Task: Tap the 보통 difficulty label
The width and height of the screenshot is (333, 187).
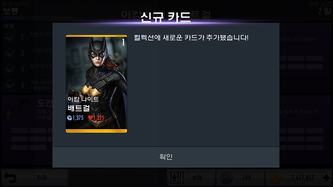Action: point(11,11)
